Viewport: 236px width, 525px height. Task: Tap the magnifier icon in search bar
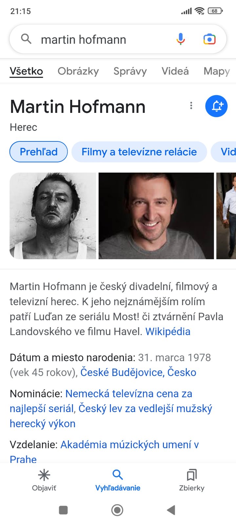click(26, 39)
